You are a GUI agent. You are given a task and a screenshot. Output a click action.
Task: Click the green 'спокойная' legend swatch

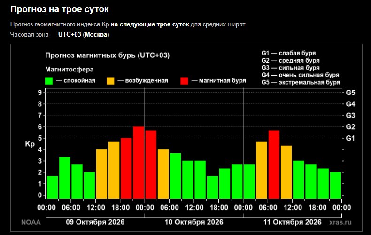click(x=49, y=81)
